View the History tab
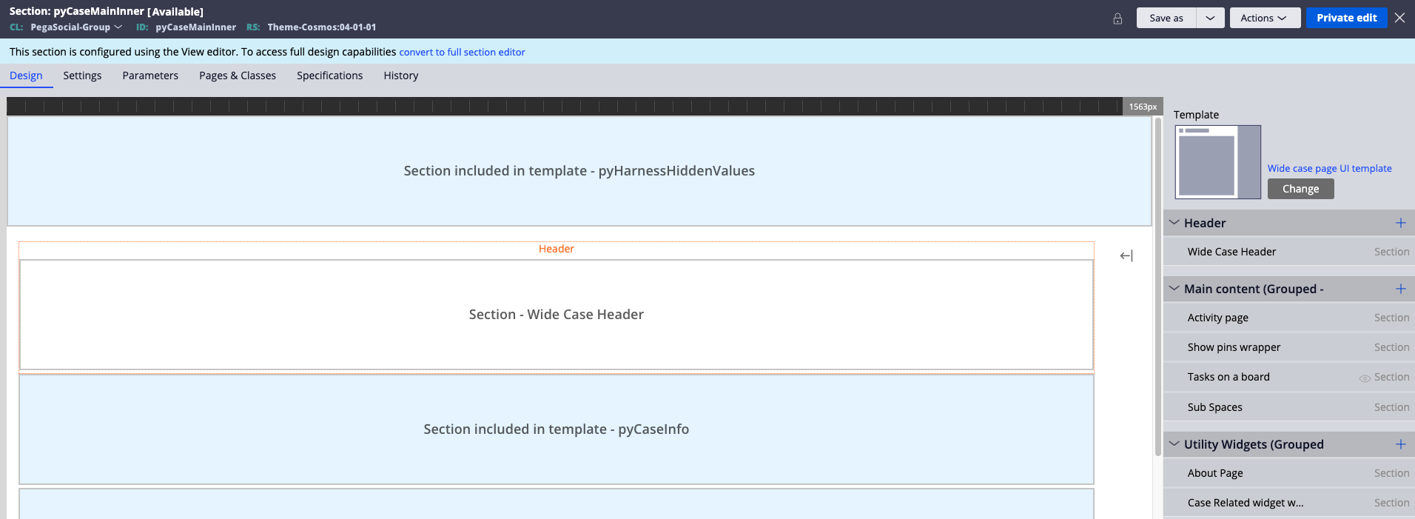 coord(400,76)
